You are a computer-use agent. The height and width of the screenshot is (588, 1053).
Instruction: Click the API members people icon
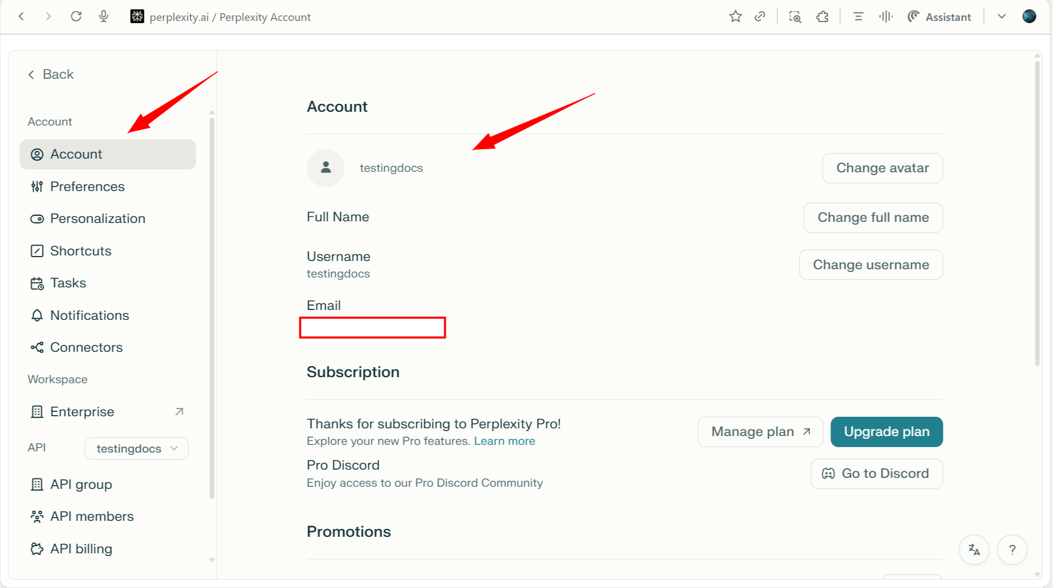click(x=37, y=516)
